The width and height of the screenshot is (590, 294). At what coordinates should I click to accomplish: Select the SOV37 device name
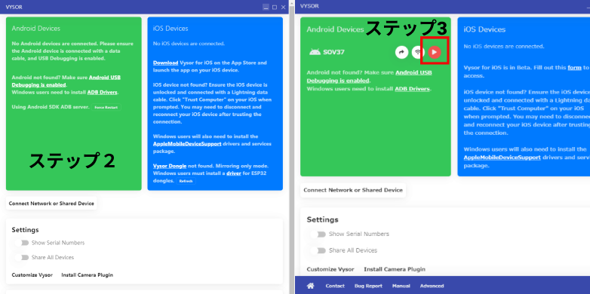click(x=333, y=52)
